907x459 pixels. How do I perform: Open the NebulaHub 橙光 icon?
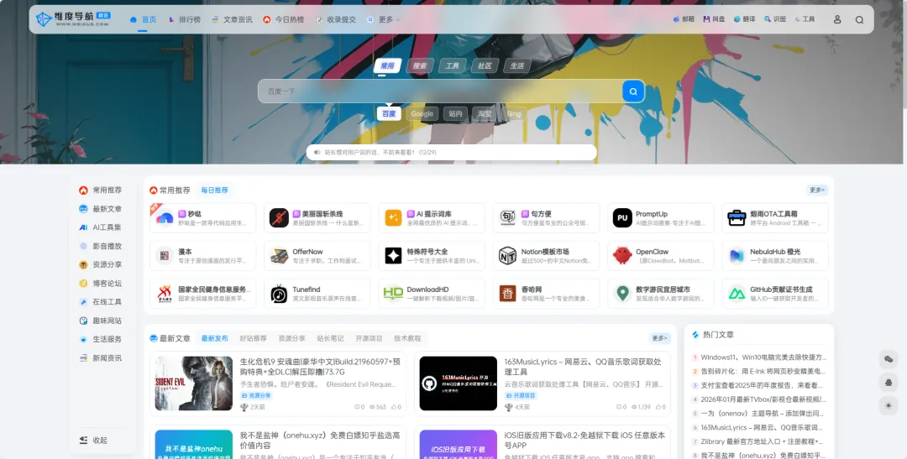[x=737, y=256]
